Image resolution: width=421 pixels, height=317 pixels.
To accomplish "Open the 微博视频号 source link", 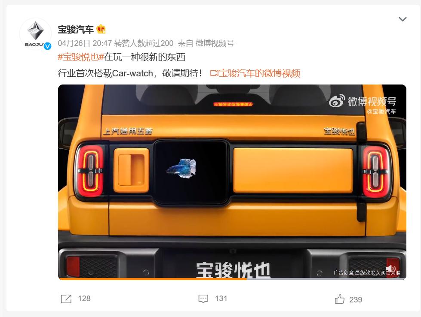I will coord(215,43).
